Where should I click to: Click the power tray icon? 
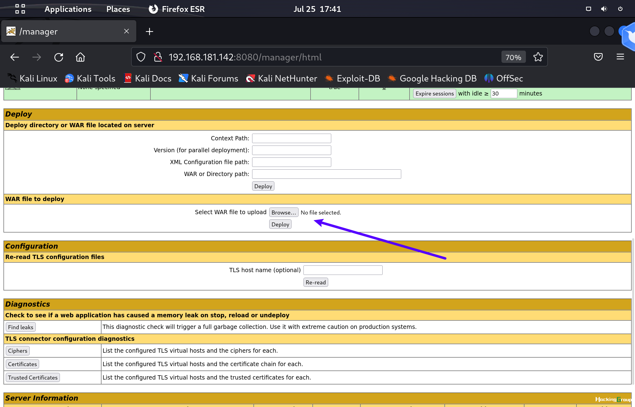point(620,9)
